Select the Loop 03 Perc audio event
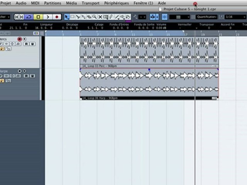 [x=149, y=52]
